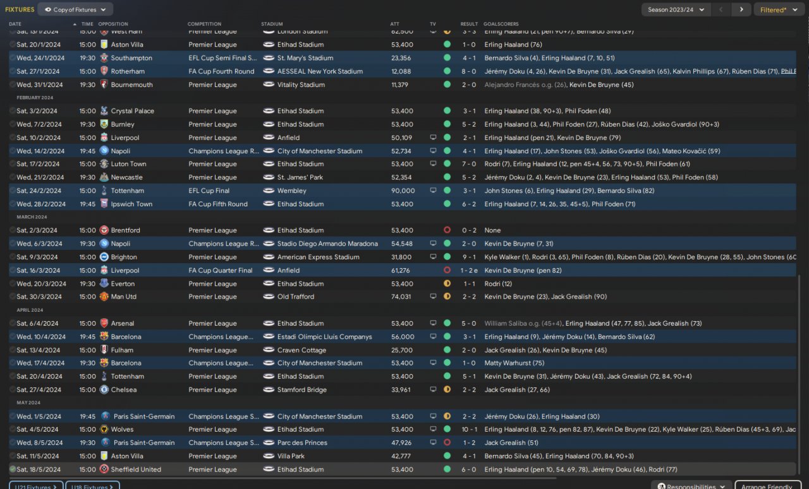
Task: Click the Crystal Palace club badge
Action: [x=104, y=111]
